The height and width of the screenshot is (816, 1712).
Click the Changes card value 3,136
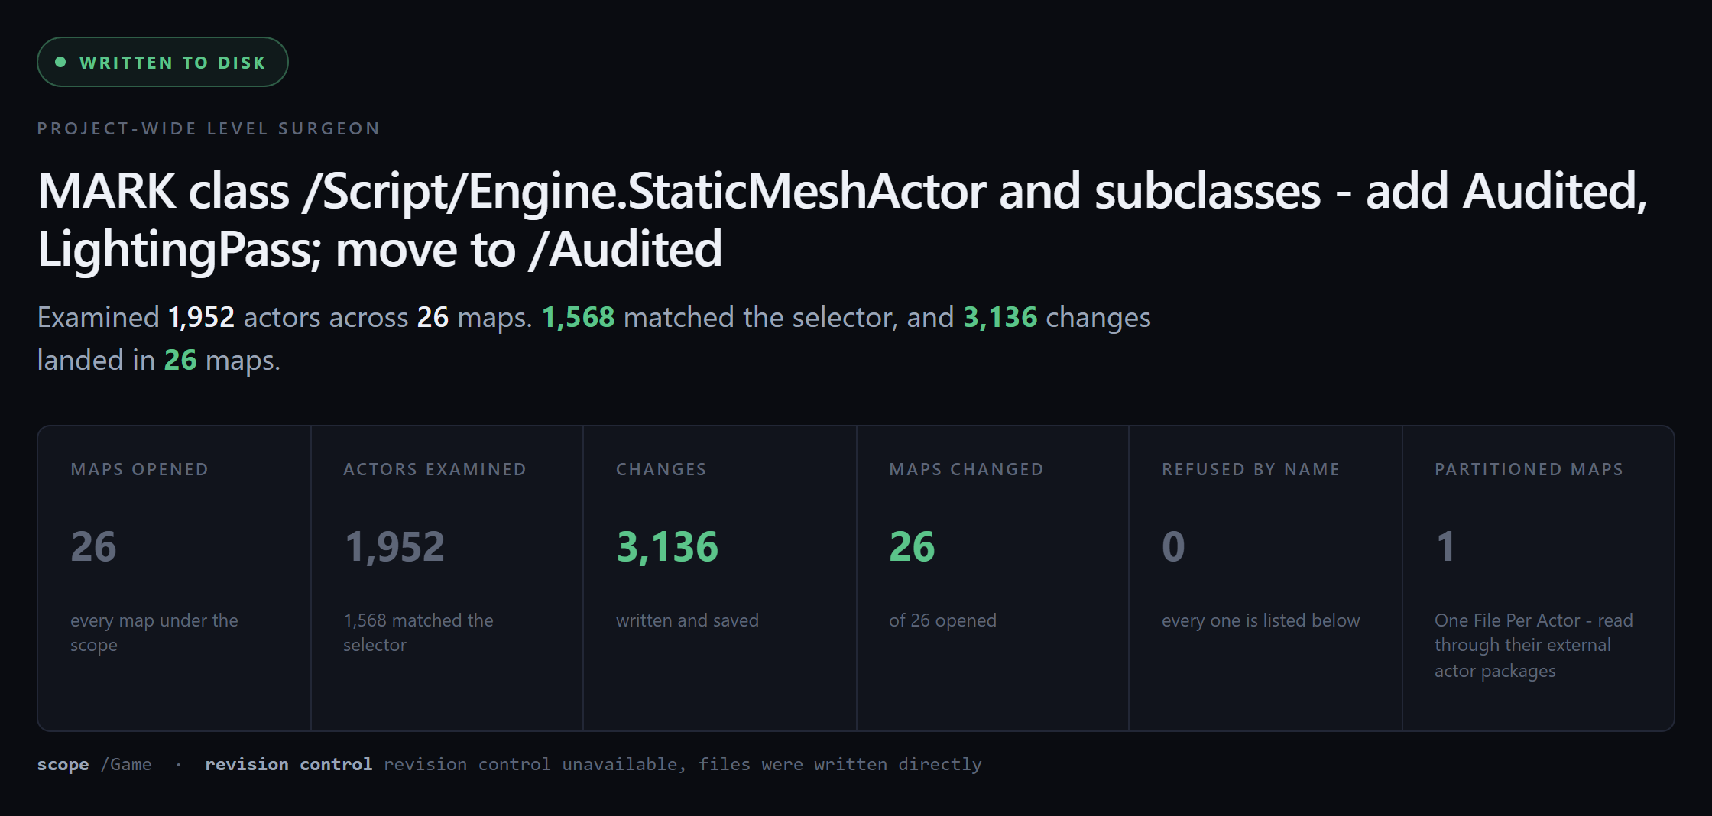tap(667, 546)
